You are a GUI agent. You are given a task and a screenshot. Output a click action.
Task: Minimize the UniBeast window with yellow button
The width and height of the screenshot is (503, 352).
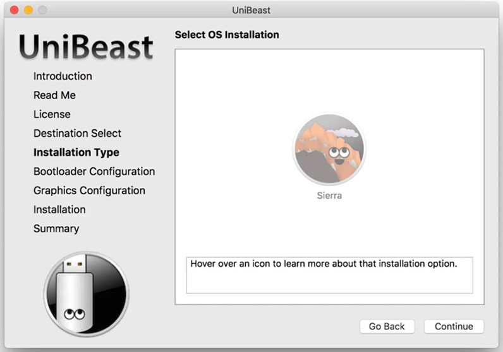pos(28,10)
